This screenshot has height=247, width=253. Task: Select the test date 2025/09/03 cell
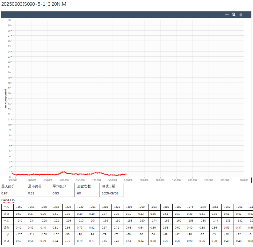coord(111,193)
